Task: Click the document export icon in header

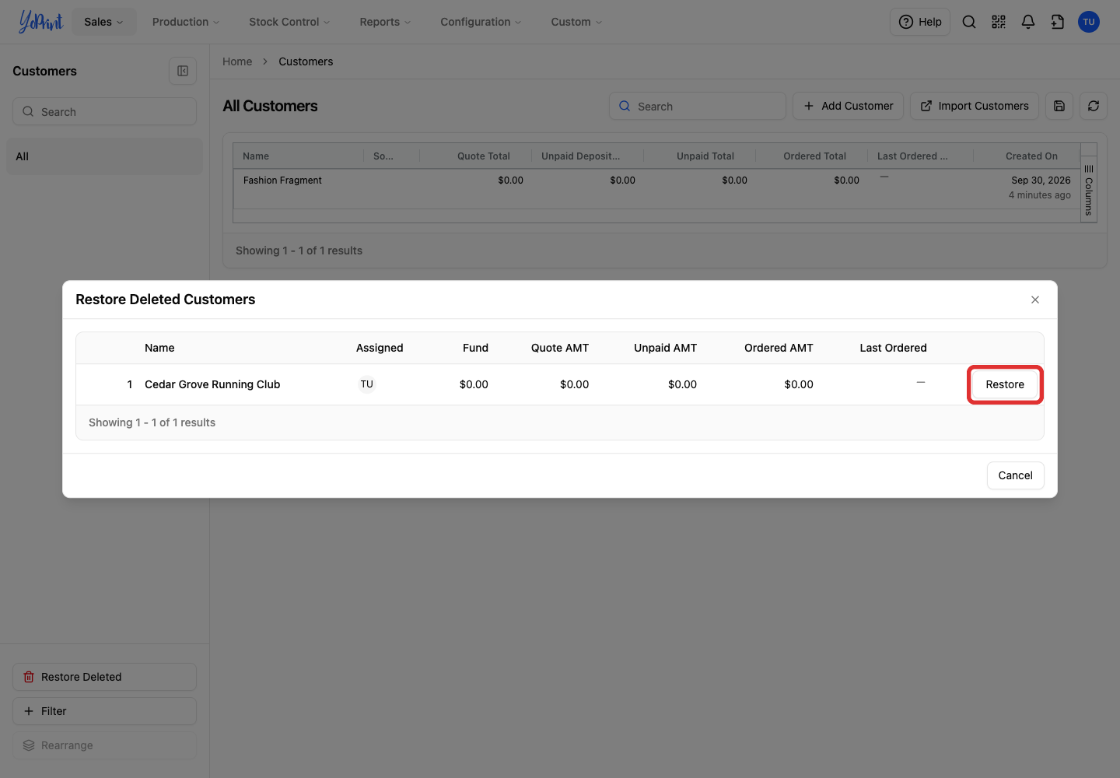Action: [1058, 22]
